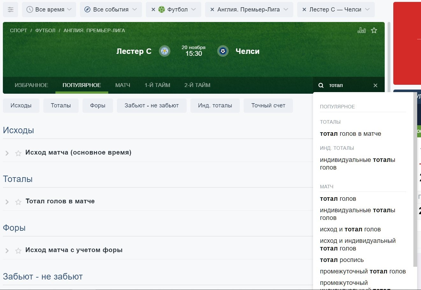Click the Челси team name
The width and height of the screenshot is (421, 290).
click(x=247, y=51)
